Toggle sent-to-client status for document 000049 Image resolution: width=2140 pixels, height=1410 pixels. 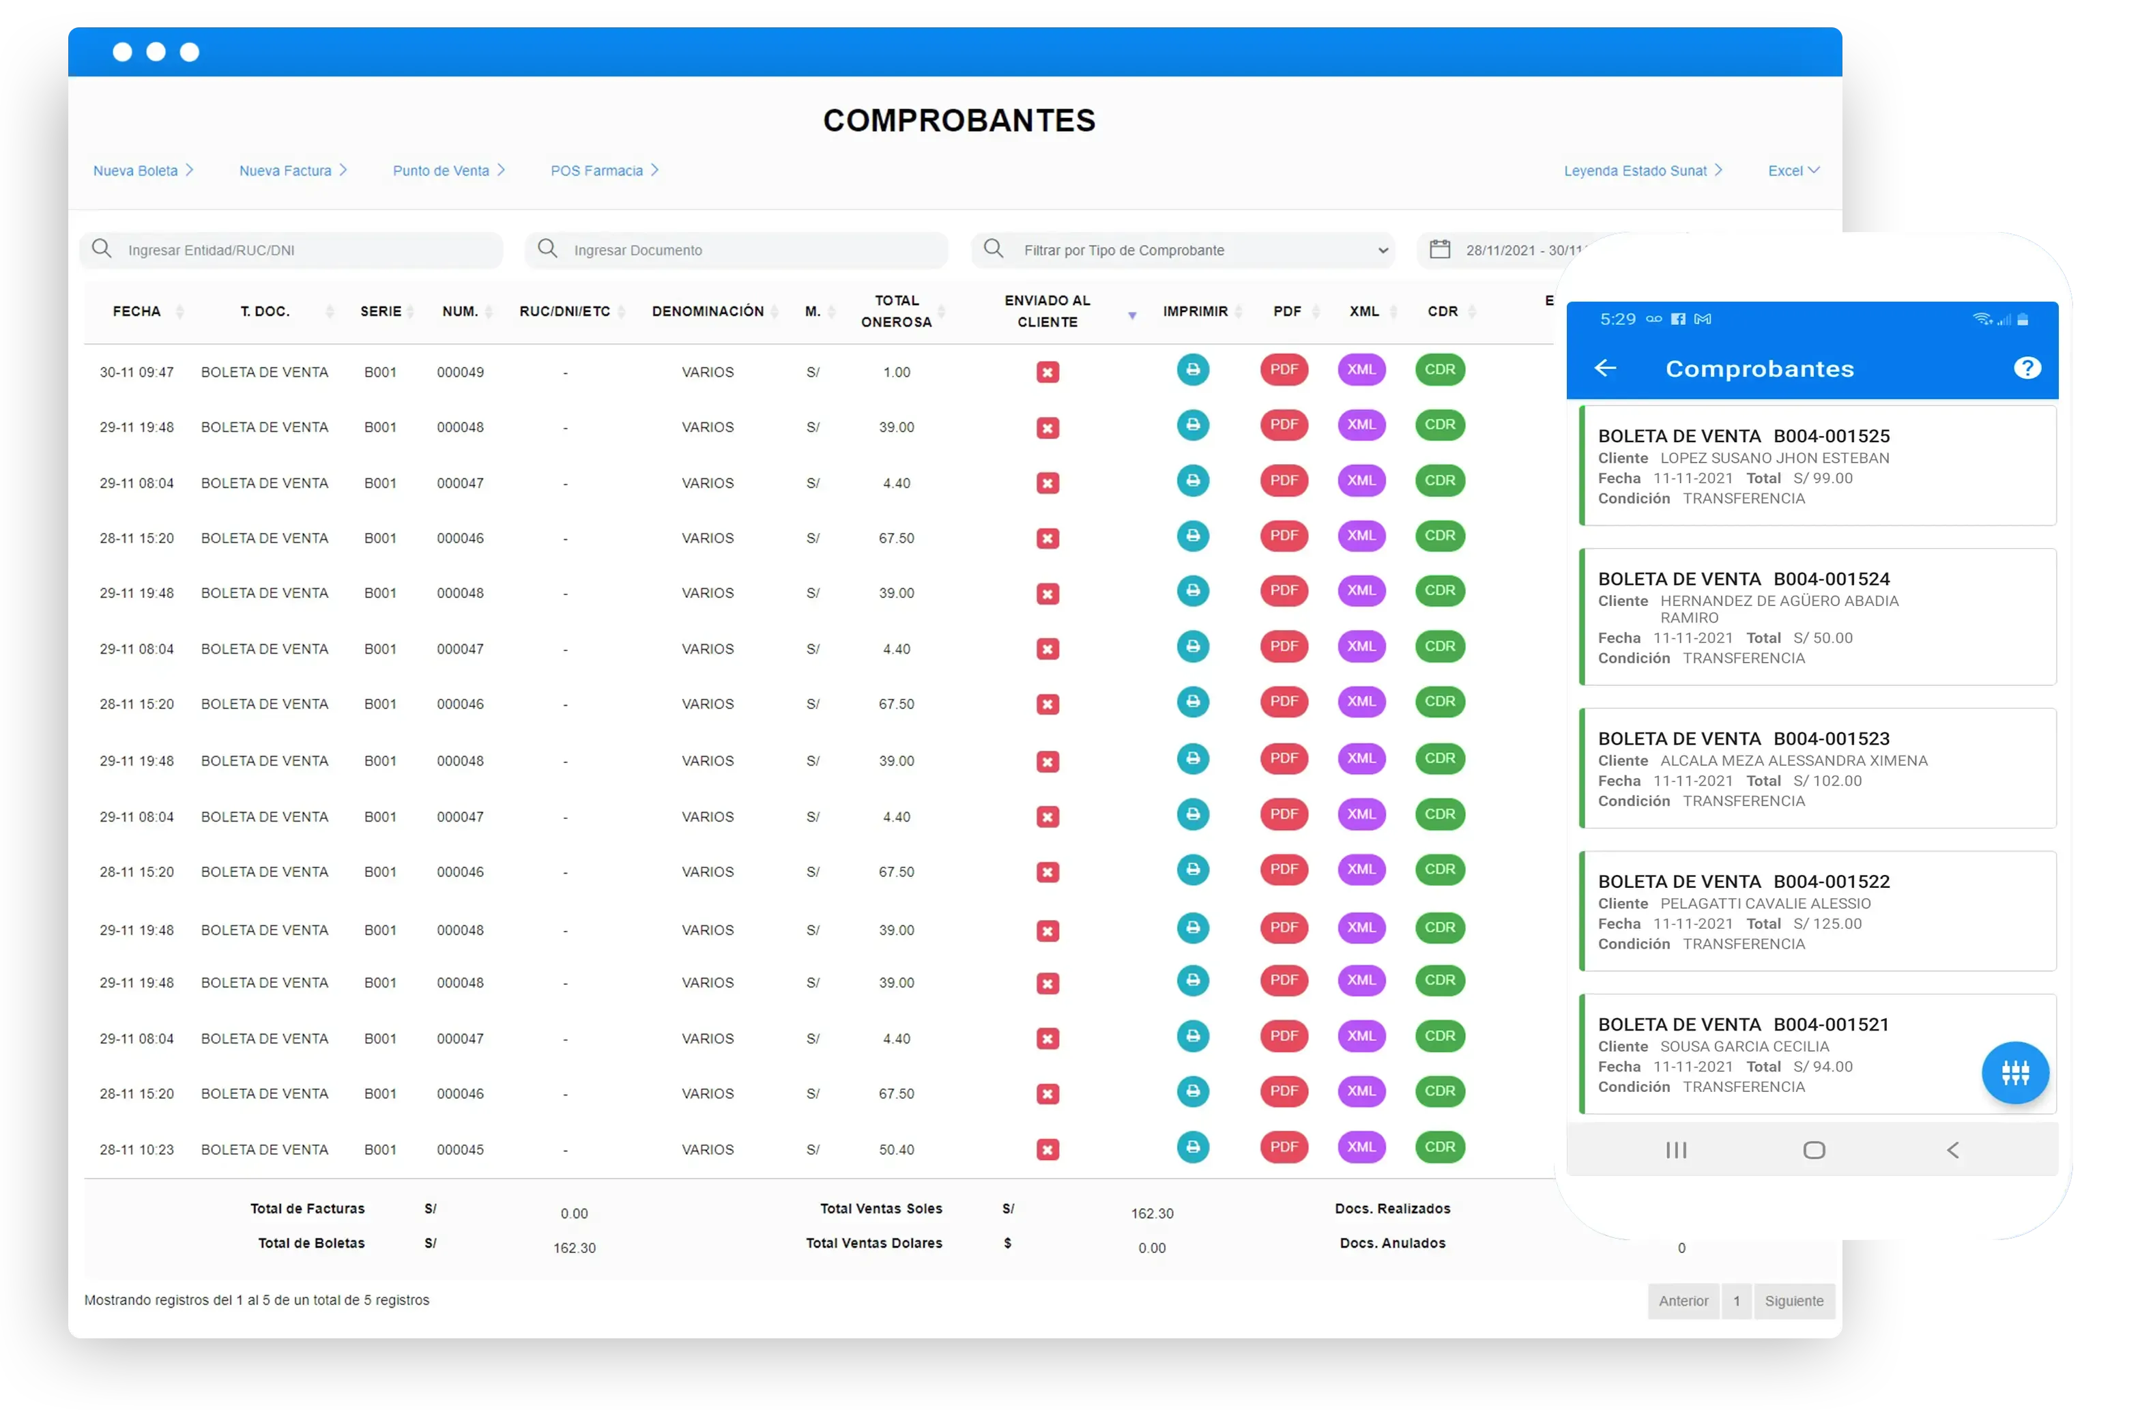point(1047,372)
